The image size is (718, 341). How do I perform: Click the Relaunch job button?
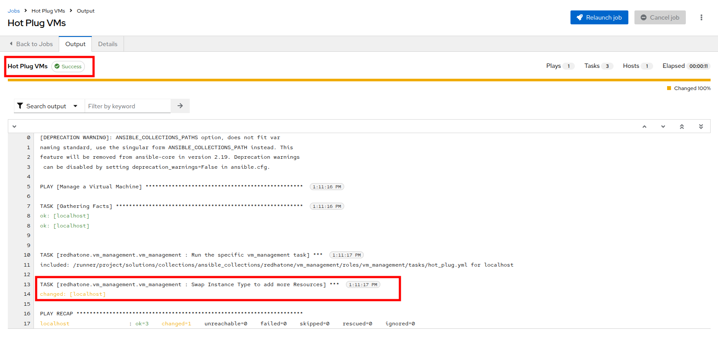[x=599, y=17]
